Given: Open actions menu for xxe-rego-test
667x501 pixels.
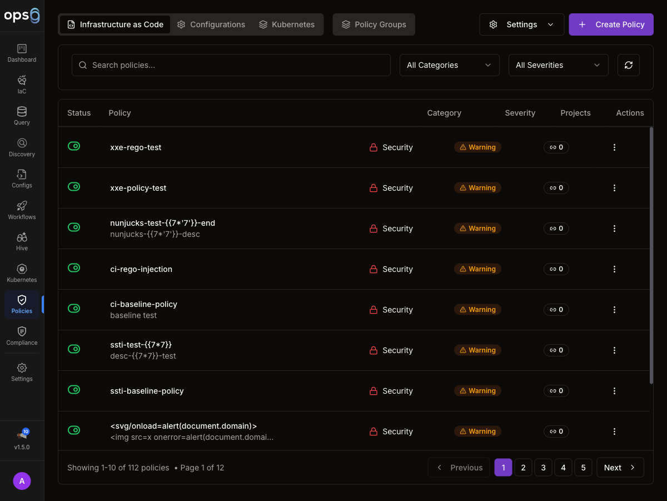Looking at the screenshot, I should (x=614, y=147).
